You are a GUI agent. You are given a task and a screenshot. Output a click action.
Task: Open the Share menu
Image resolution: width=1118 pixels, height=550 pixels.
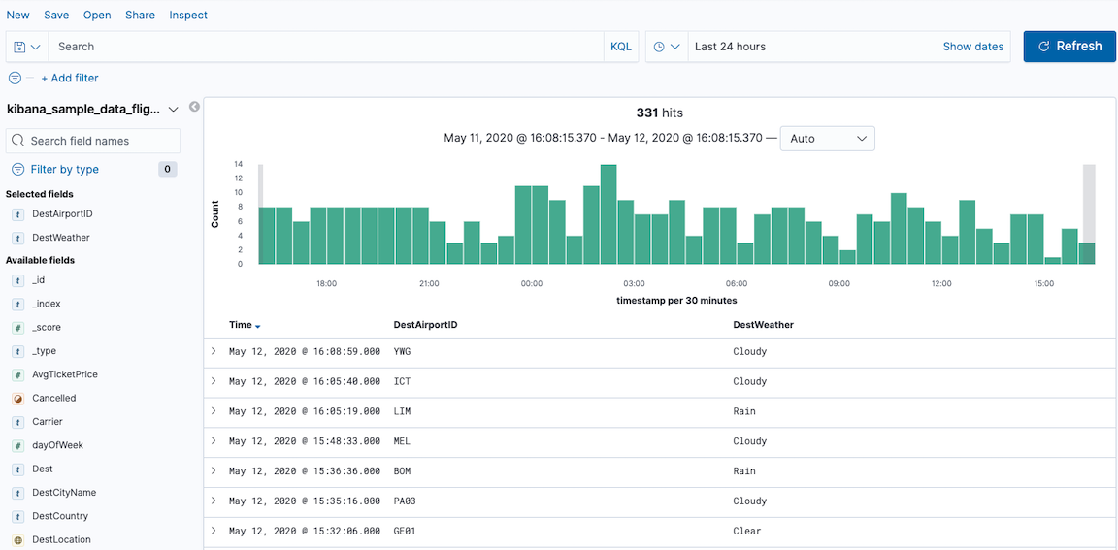pyautogui.click(x=140, y=16)
